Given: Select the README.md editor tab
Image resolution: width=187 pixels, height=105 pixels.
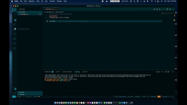Looking at the screenshot, I should 51,9.
